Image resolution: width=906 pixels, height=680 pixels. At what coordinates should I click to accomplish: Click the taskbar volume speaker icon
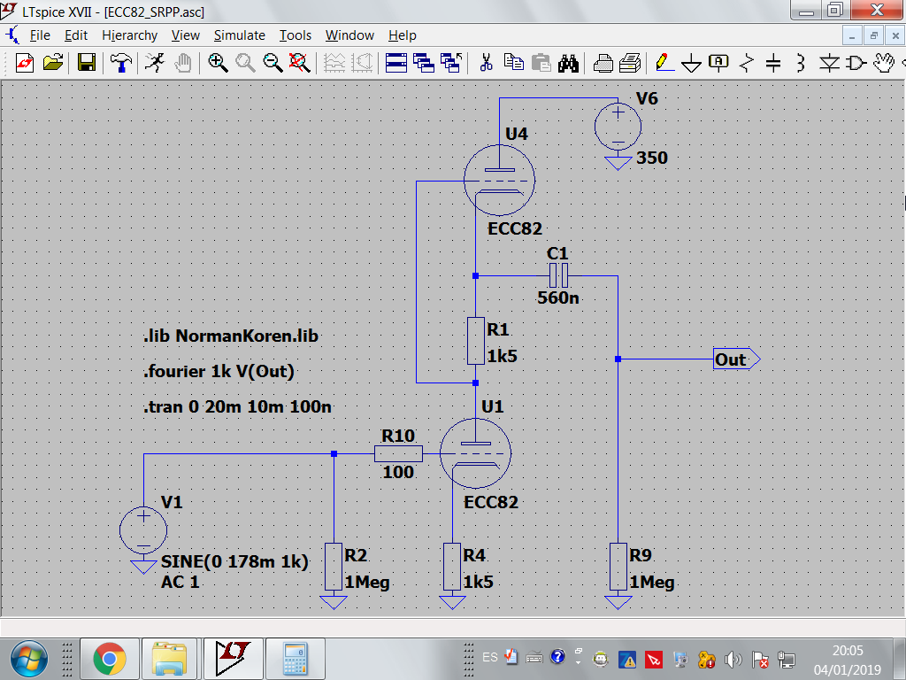coord(733,659)
